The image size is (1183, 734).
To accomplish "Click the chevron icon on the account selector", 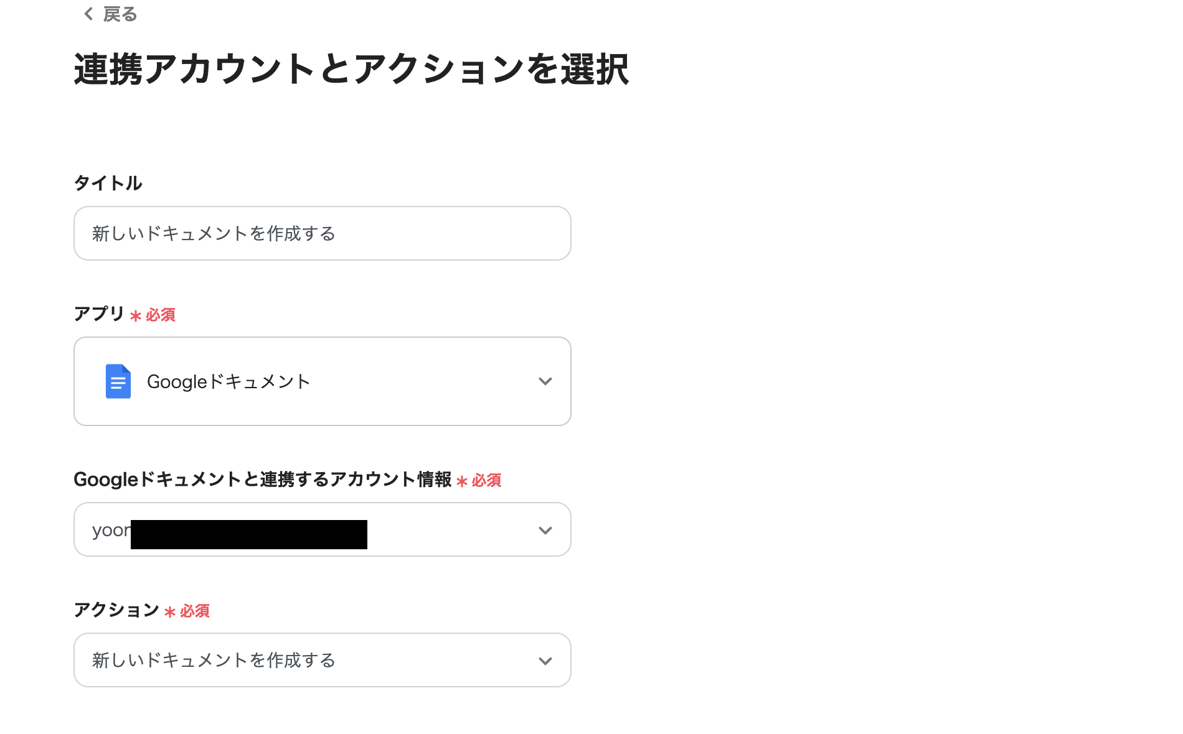I will [x=545, y=529].
